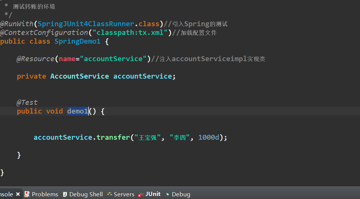Click the Servers tab icon

[x=109, y=194]
